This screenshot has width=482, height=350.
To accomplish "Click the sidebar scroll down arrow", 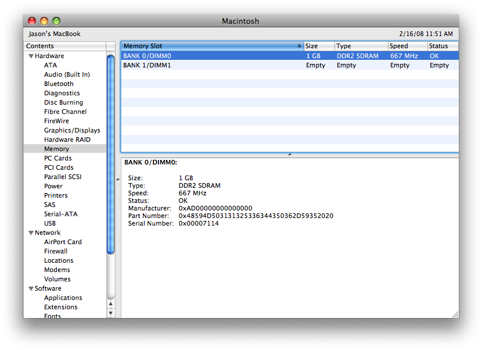I will (x=110, y=313).
